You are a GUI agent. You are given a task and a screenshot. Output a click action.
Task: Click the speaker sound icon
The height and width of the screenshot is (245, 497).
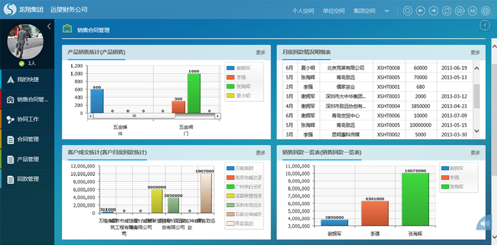[x=485, y=224]
